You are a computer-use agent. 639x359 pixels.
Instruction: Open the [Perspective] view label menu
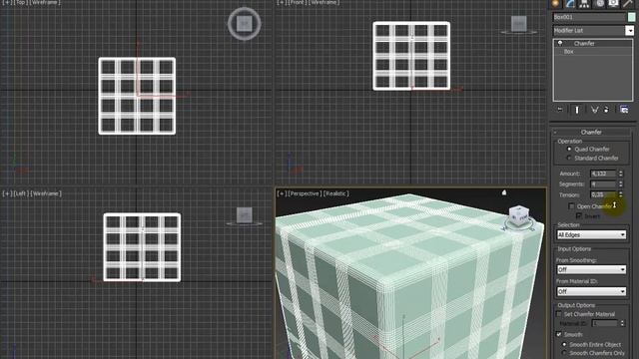[x=304, y=193]
